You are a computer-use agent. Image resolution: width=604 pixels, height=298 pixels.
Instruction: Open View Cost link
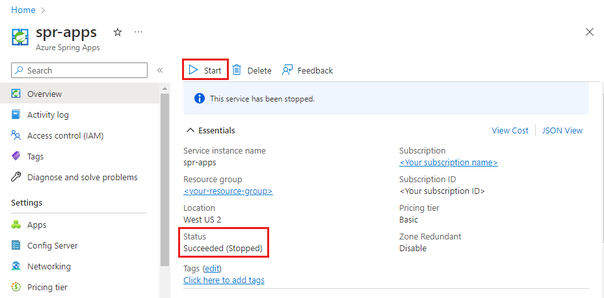[510, 130]
